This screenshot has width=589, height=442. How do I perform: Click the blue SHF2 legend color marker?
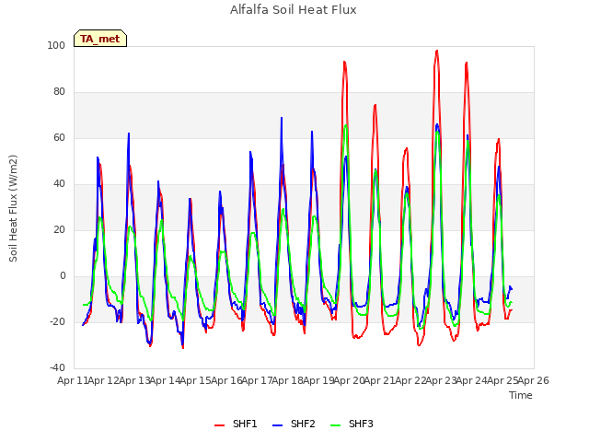click(277, 425)
